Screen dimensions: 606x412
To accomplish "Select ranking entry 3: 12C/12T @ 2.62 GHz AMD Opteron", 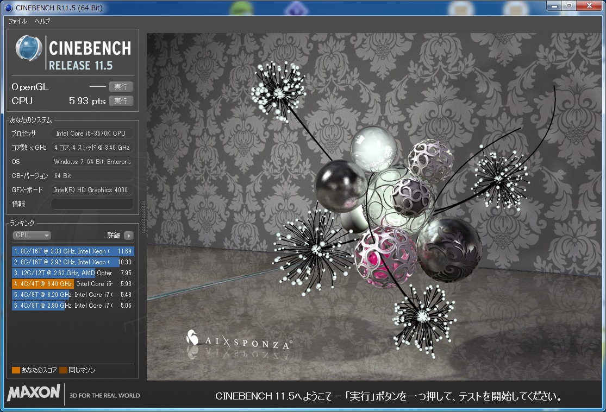I will click(x=73, y=272).
